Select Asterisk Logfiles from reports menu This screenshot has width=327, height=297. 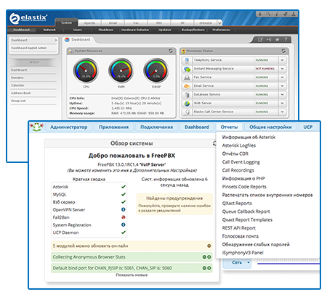coord(239,146)
